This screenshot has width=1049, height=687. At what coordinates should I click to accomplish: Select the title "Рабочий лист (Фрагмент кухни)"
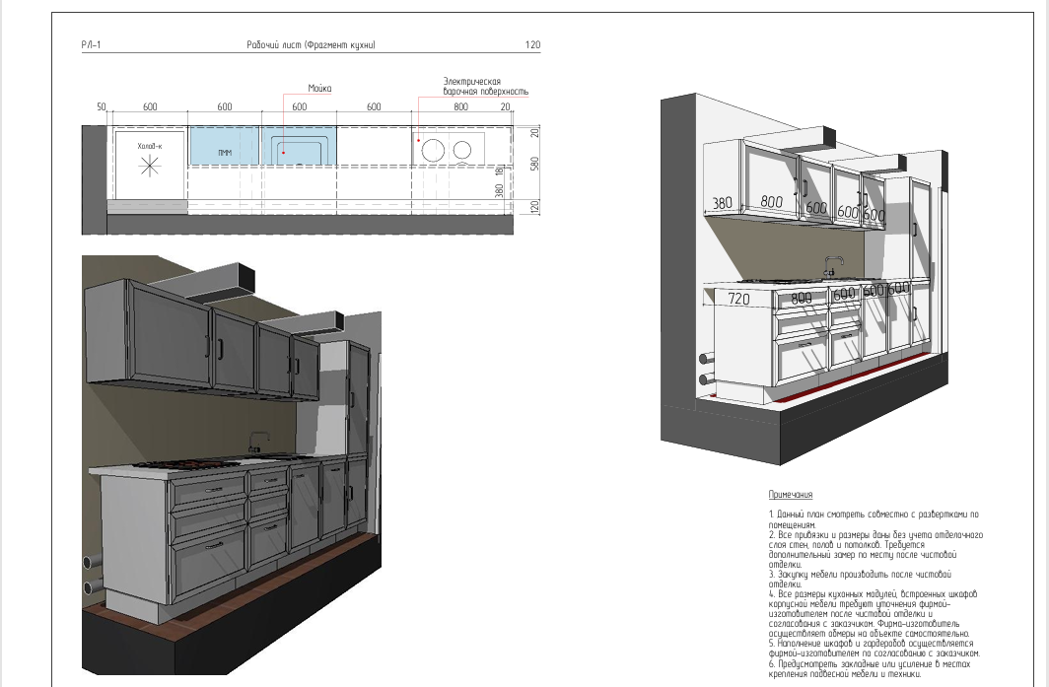312,44
